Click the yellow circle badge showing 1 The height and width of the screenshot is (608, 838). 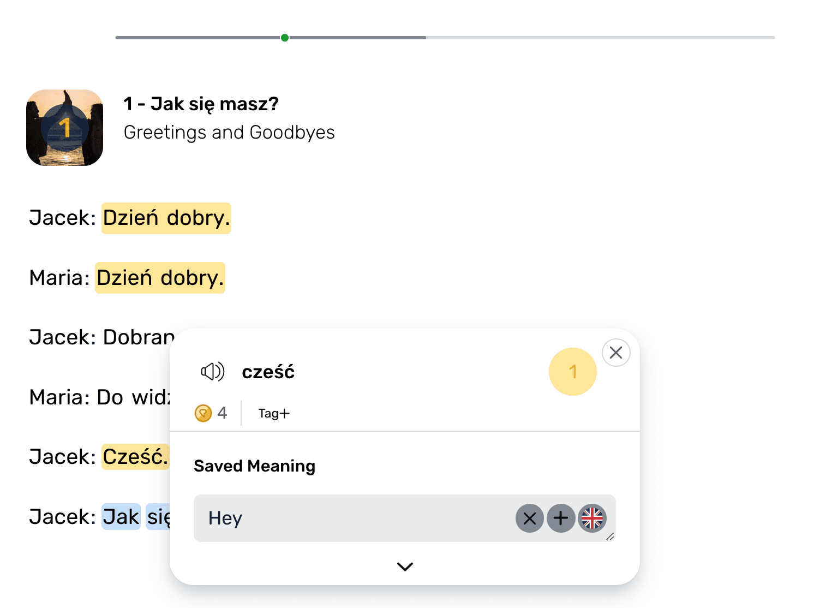[x=572, y=372]
